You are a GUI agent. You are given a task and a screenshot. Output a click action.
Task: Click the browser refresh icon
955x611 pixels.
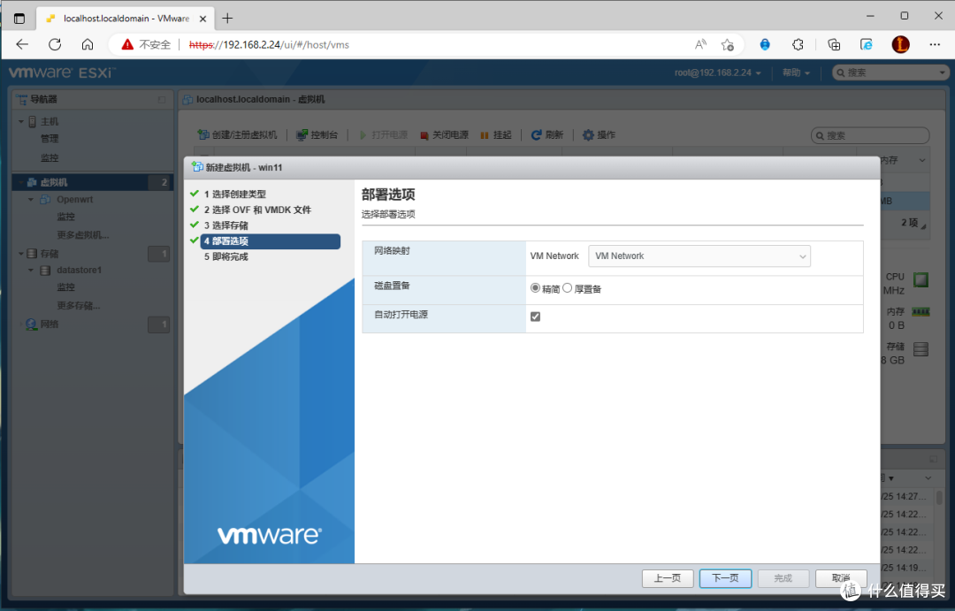point(55,44)
